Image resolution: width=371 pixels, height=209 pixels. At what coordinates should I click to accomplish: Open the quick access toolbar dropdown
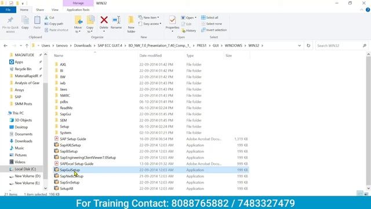[23, 3]
